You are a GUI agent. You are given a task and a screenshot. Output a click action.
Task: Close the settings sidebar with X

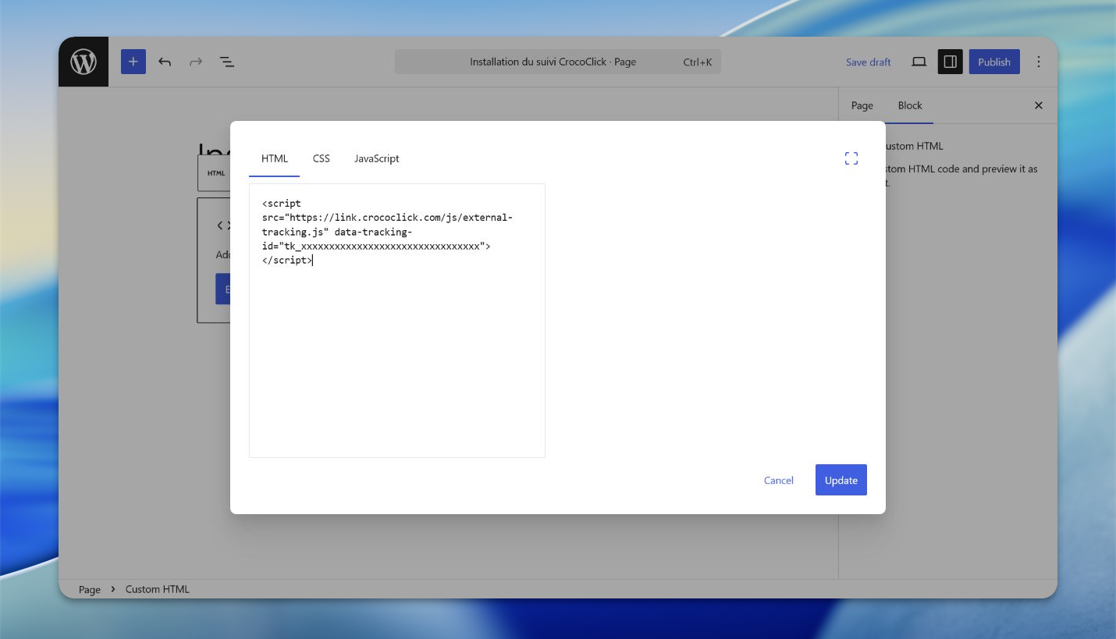coord(1038,105)
